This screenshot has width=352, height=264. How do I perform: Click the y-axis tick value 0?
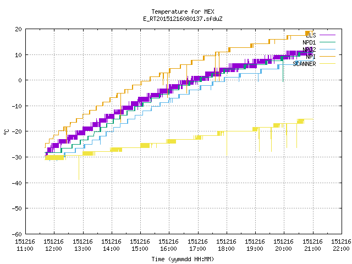pyautogui.click(x=20, y=80)
